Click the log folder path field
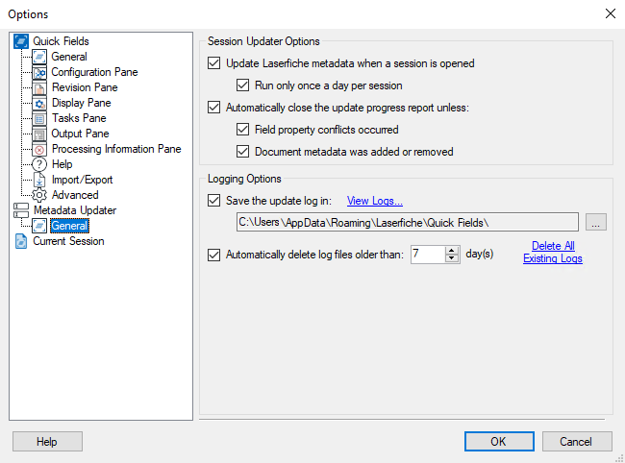The height and width of the screenshot is (463, 625). pos(408,222)
